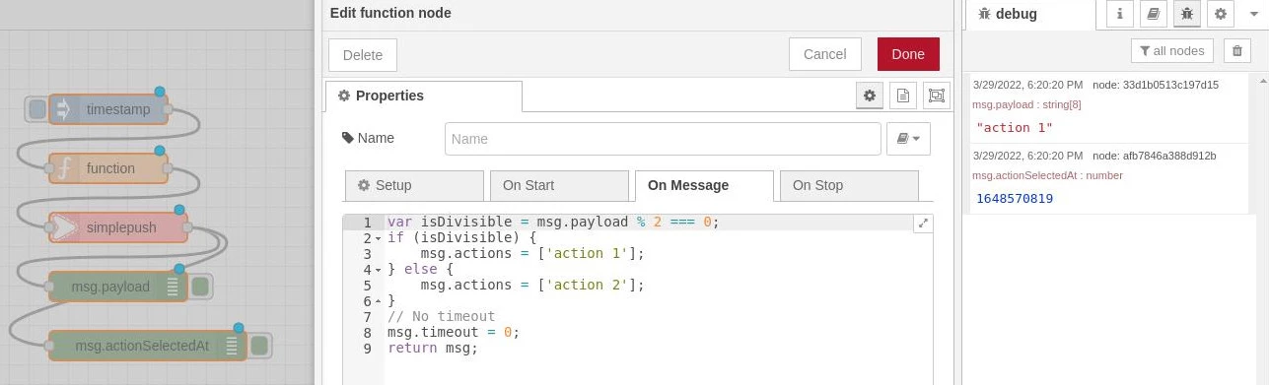Toggle the fold marker at line 6
This screenshot has width=1269, height=385.
click(x=378, y=301)
